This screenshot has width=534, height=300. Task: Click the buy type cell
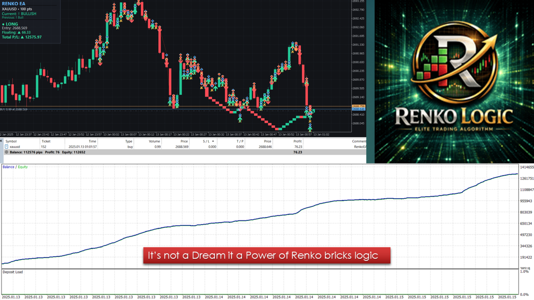tap(129, 147)
